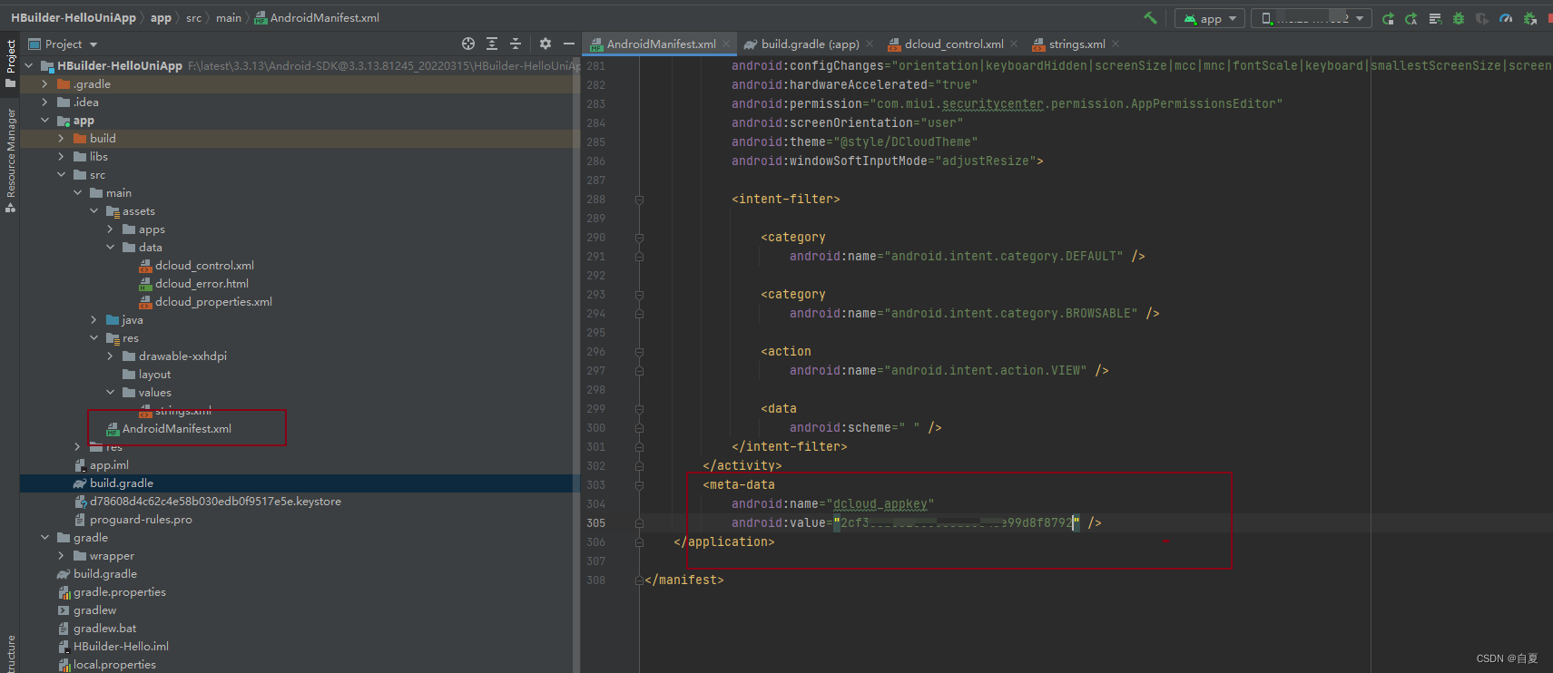
Task: Click Expand All in Project panel
Action: (x=492, y=44)
